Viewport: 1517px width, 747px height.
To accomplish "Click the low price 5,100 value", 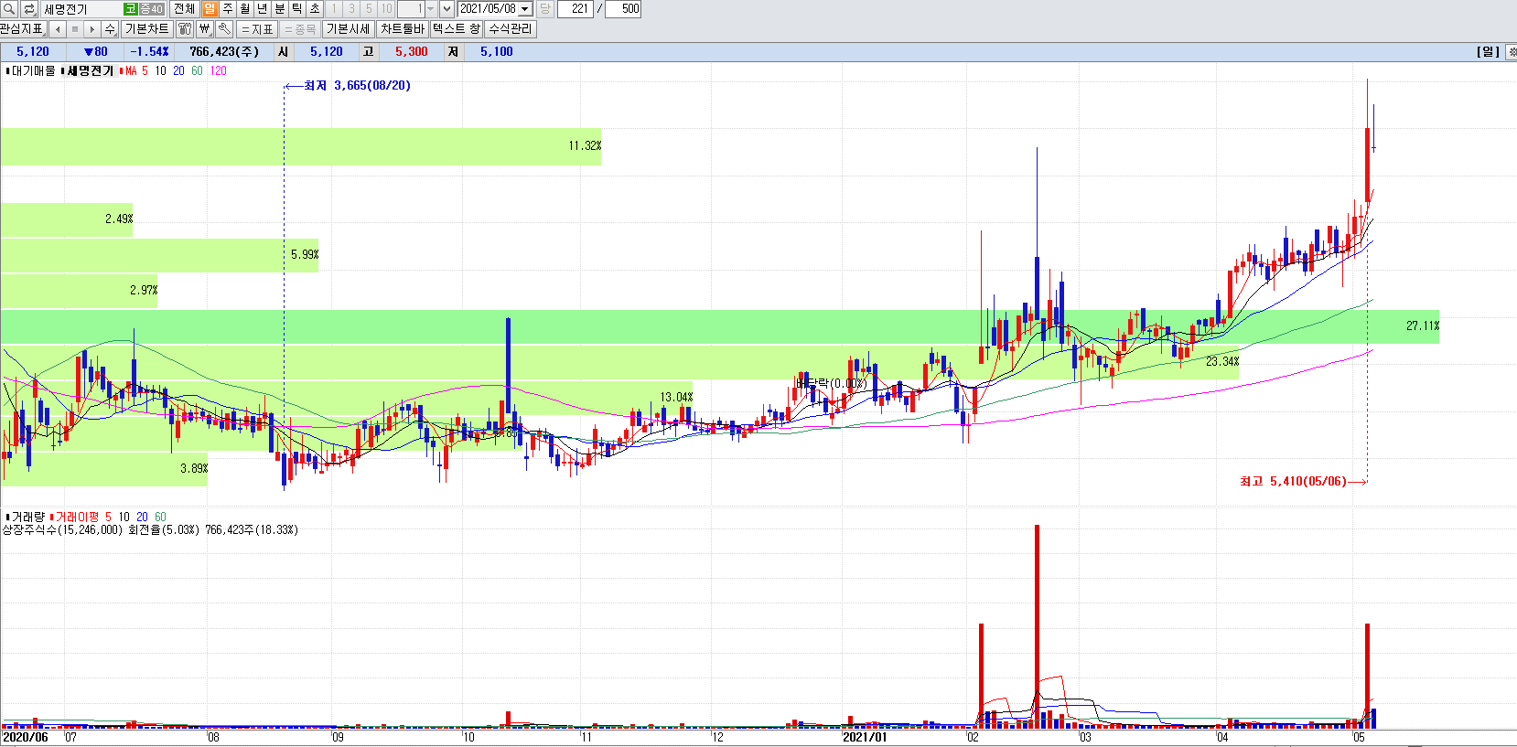I will coord(497,52).
